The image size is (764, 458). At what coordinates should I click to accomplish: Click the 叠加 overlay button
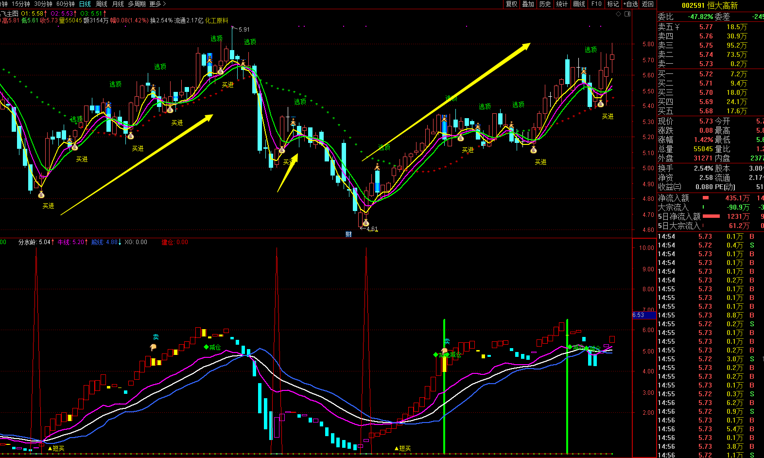528,4
